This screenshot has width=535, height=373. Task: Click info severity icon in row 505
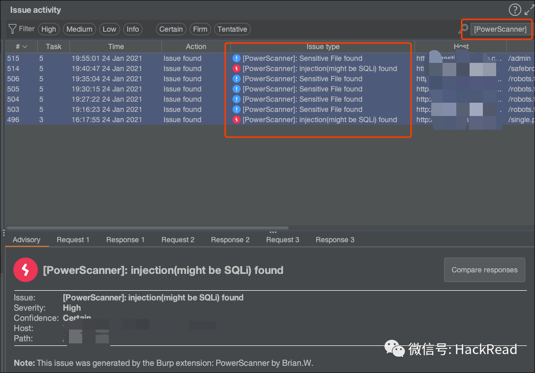pos(236,89)
